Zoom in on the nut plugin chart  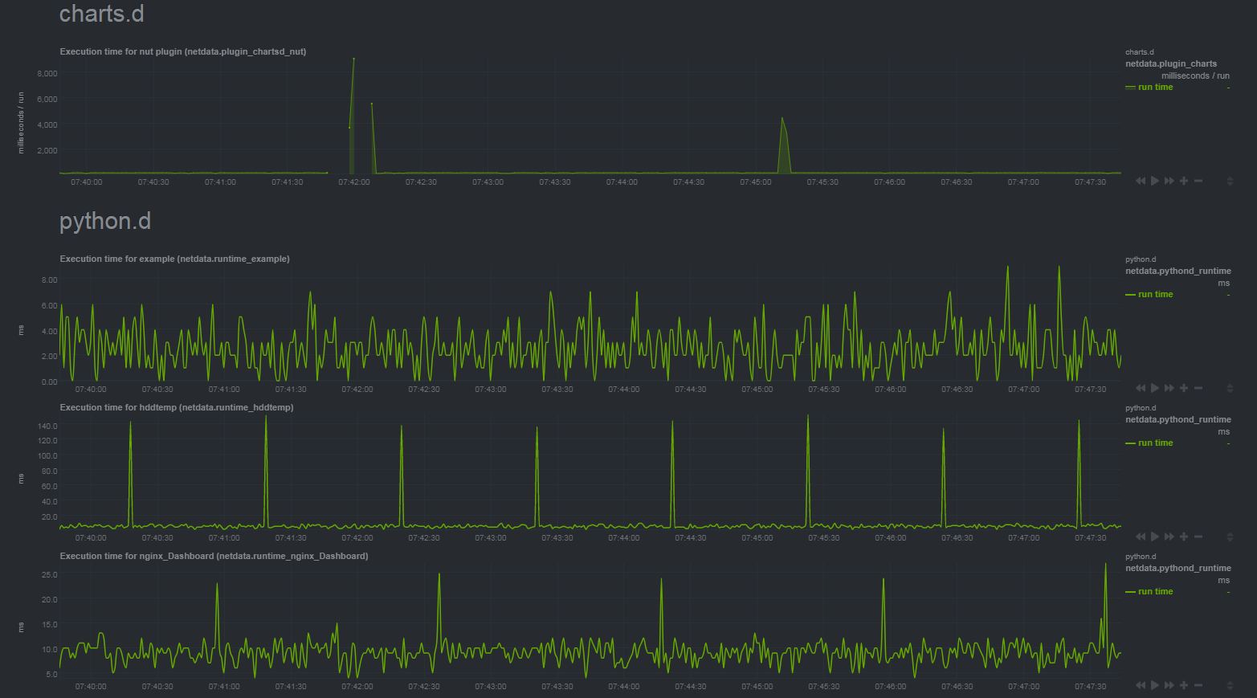coord(1183,181)
